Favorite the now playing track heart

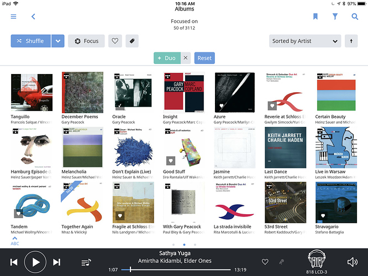click(265, 262)
